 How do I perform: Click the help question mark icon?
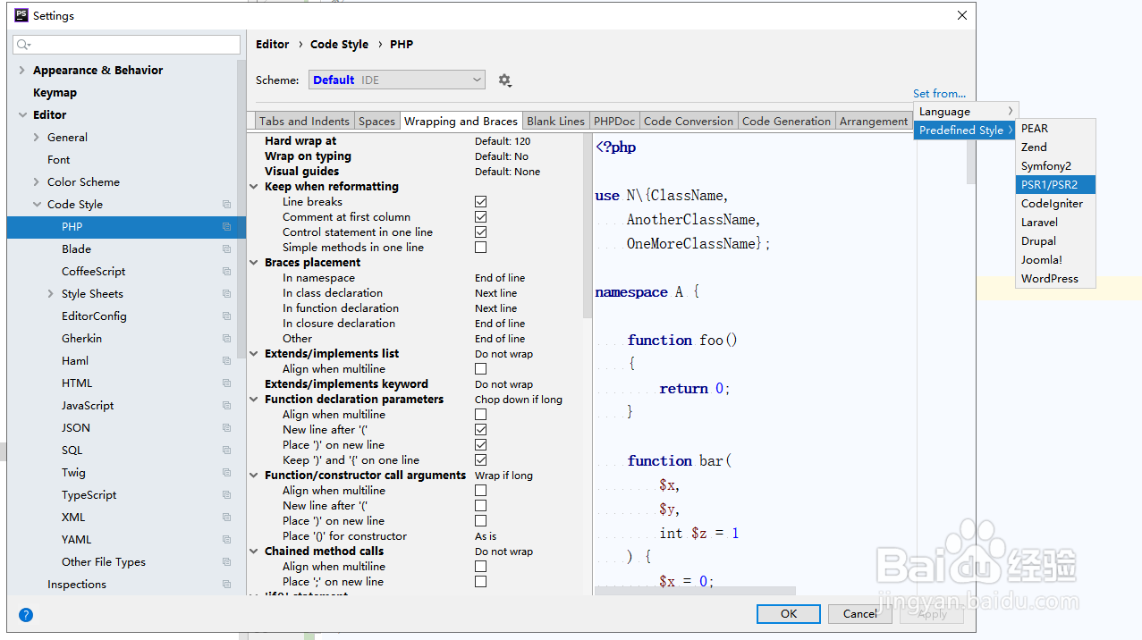coord(26,614)
